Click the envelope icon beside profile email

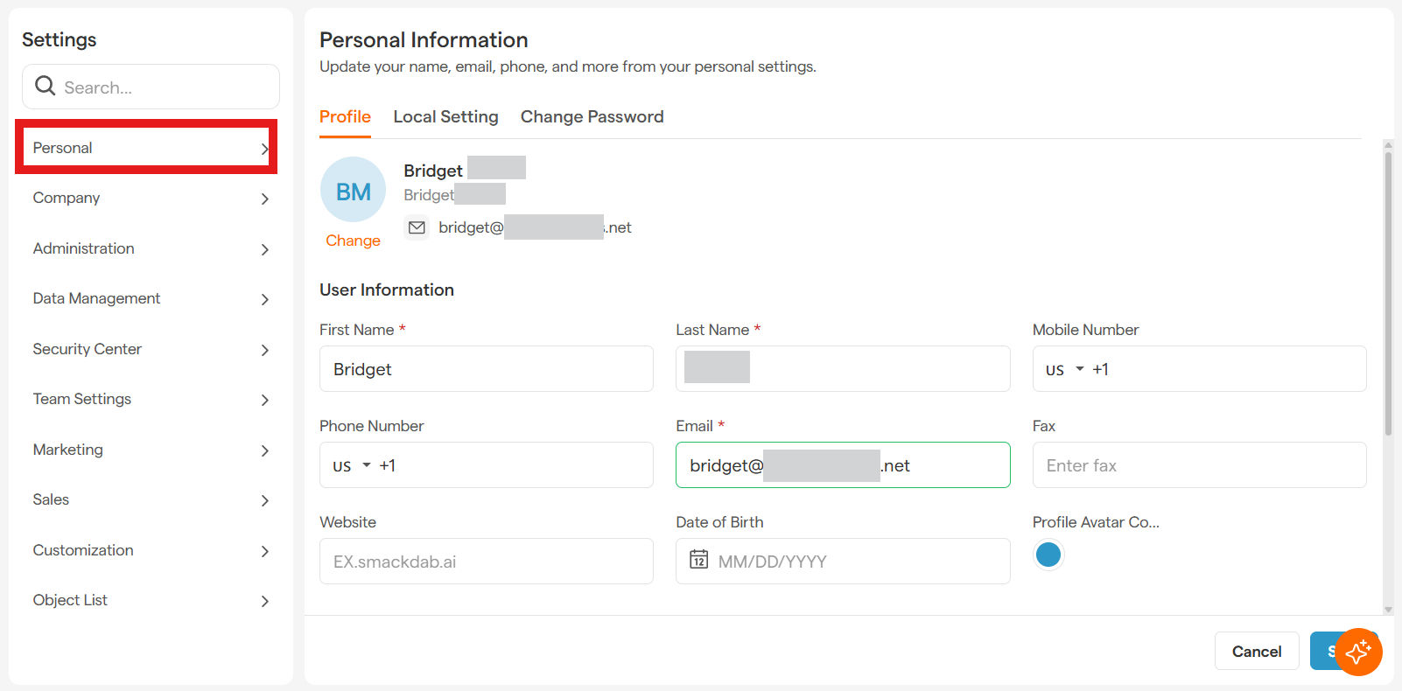pos(417,227)
